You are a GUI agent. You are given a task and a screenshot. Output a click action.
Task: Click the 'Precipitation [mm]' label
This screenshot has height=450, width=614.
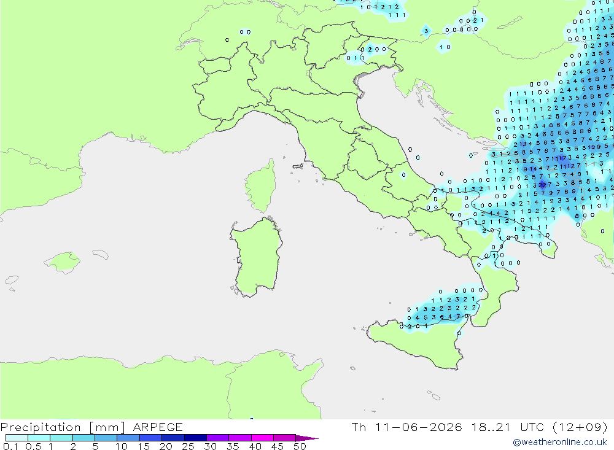point(63,427)
